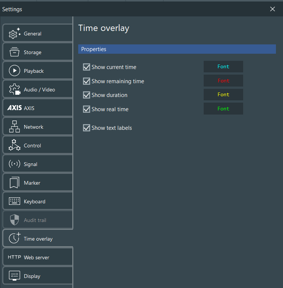This screenshot has width=283, height=288.
Task: Click the cyan Font button for current time
Action: [223, 66]
